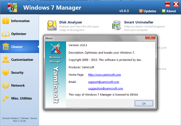This screenshot has height=126, width=181.
Task: Click the Security shield icon
Action: coord(6,72)
